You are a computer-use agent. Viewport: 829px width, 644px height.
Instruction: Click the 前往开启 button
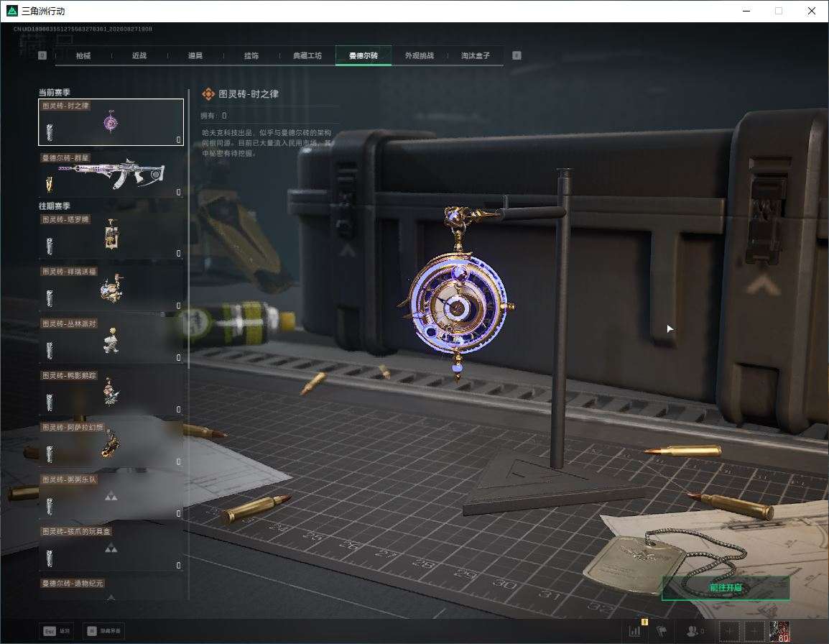(726, 587)
